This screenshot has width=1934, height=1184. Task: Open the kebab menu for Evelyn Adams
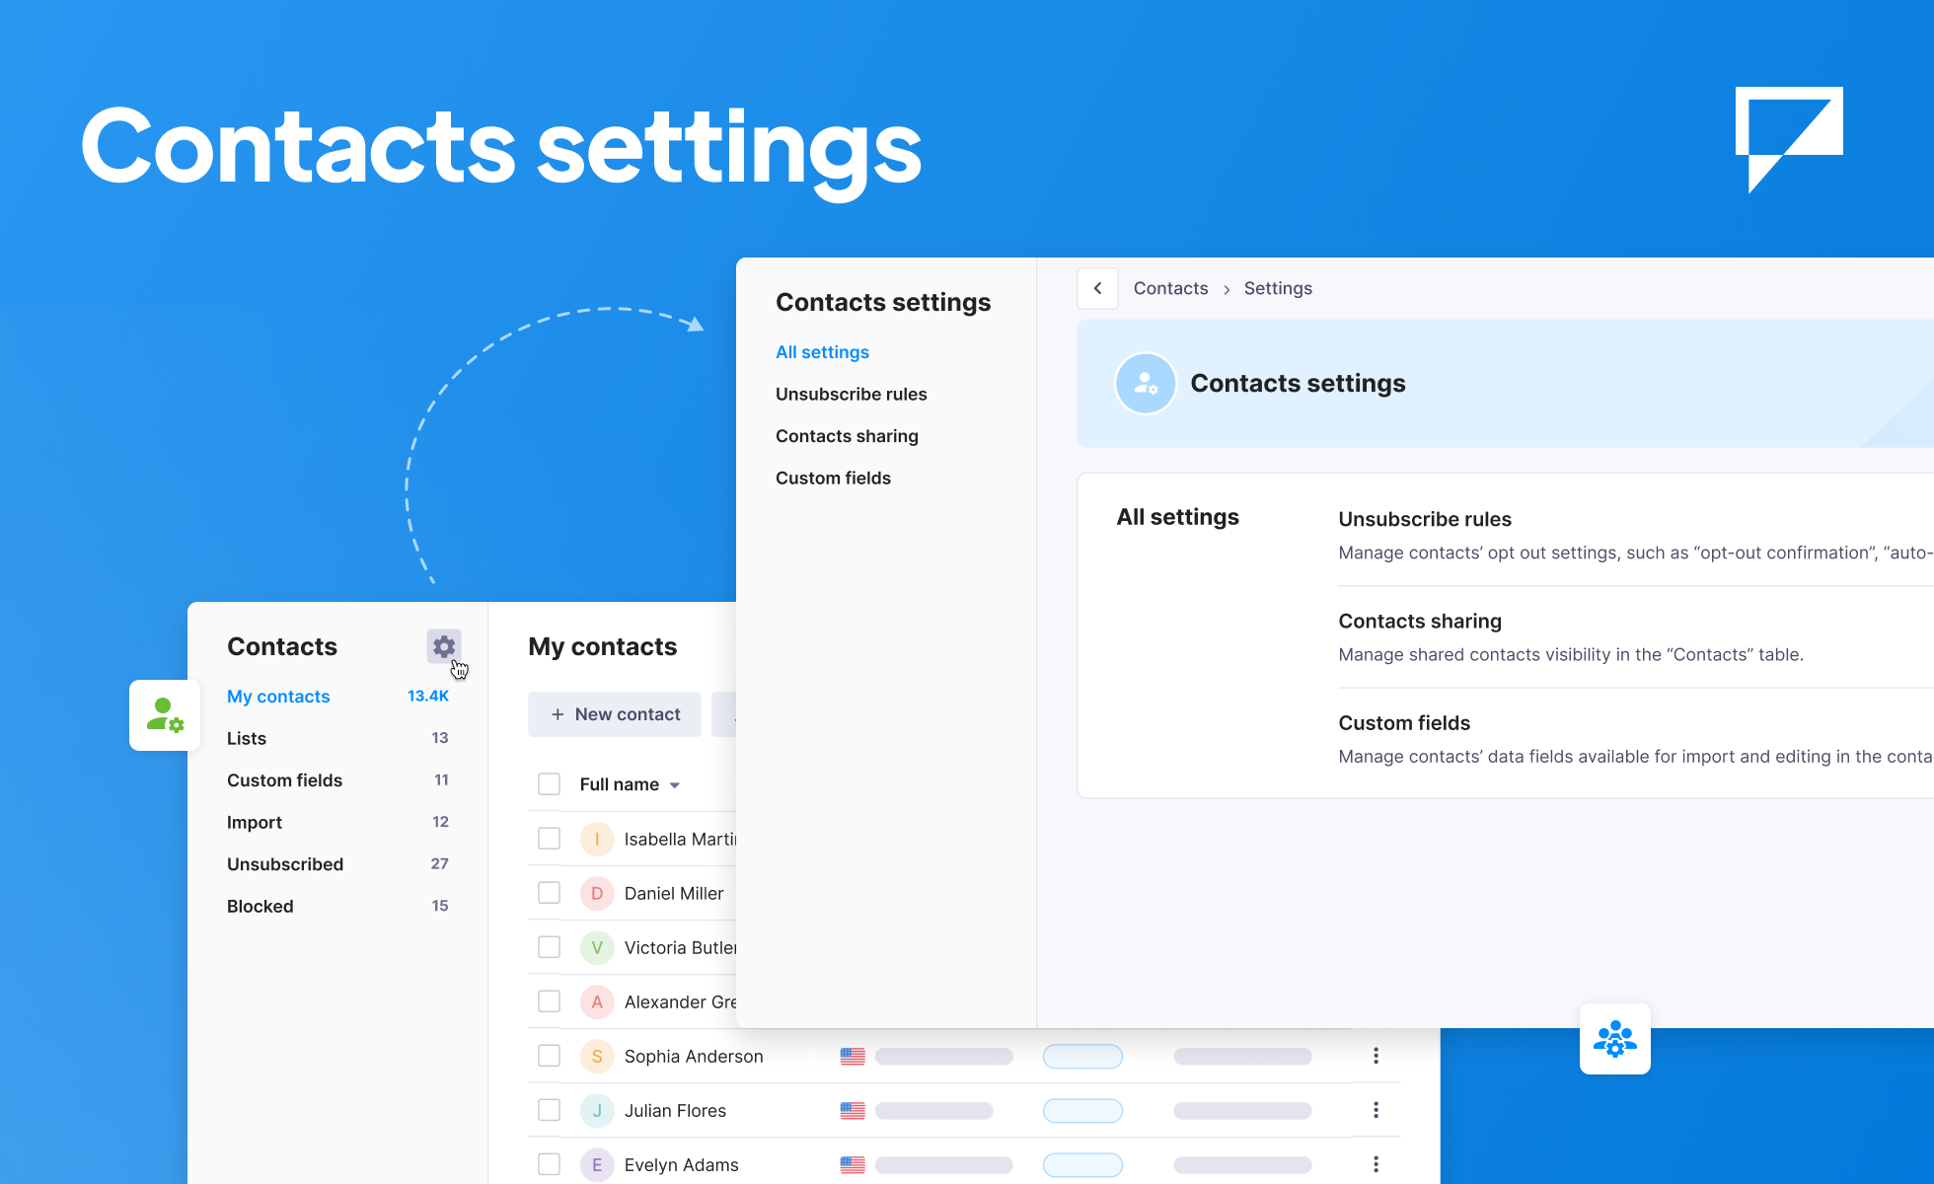[x=1376, y=1163]
